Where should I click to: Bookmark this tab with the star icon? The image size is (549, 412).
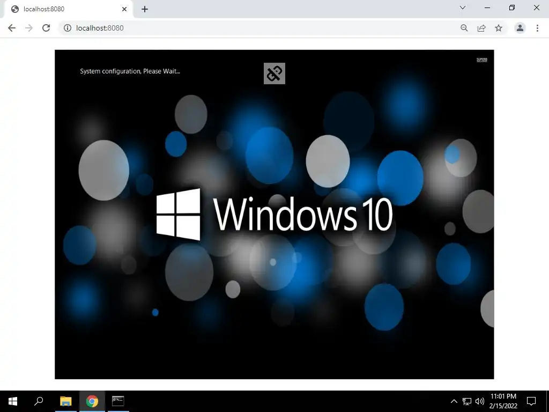499,28
